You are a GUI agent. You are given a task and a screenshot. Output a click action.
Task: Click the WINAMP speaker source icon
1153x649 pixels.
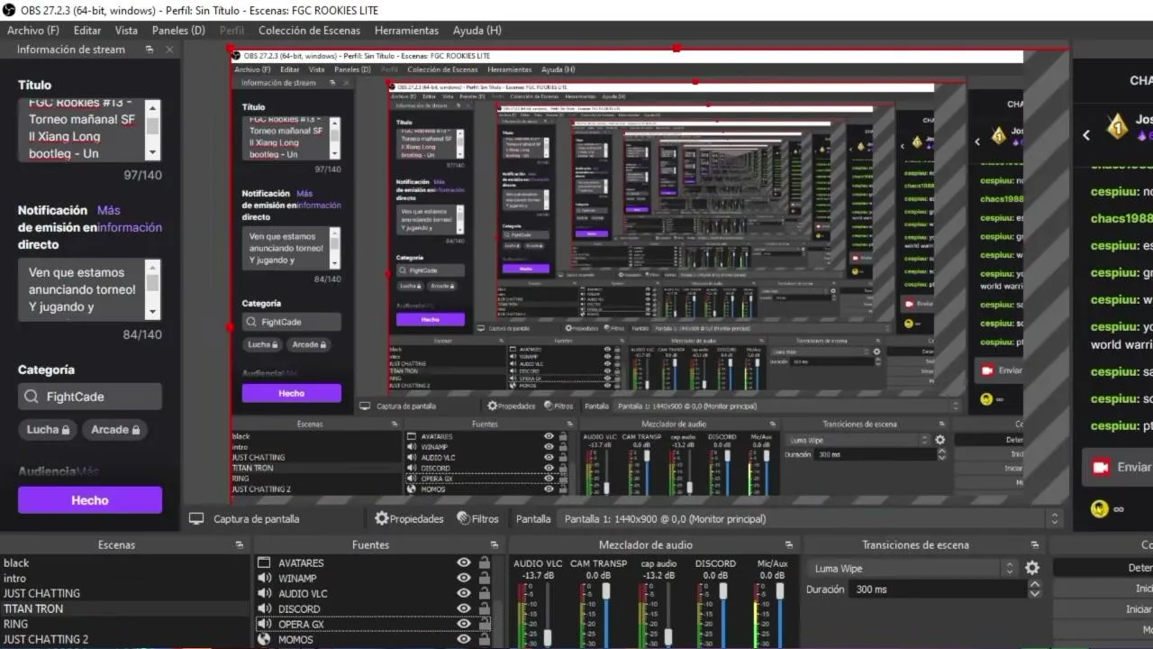tap(265, 578)
